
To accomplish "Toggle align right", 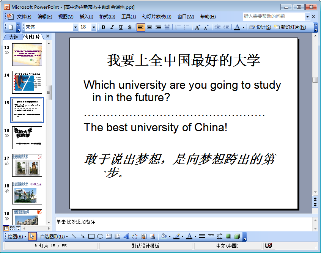I will [158, 27].
